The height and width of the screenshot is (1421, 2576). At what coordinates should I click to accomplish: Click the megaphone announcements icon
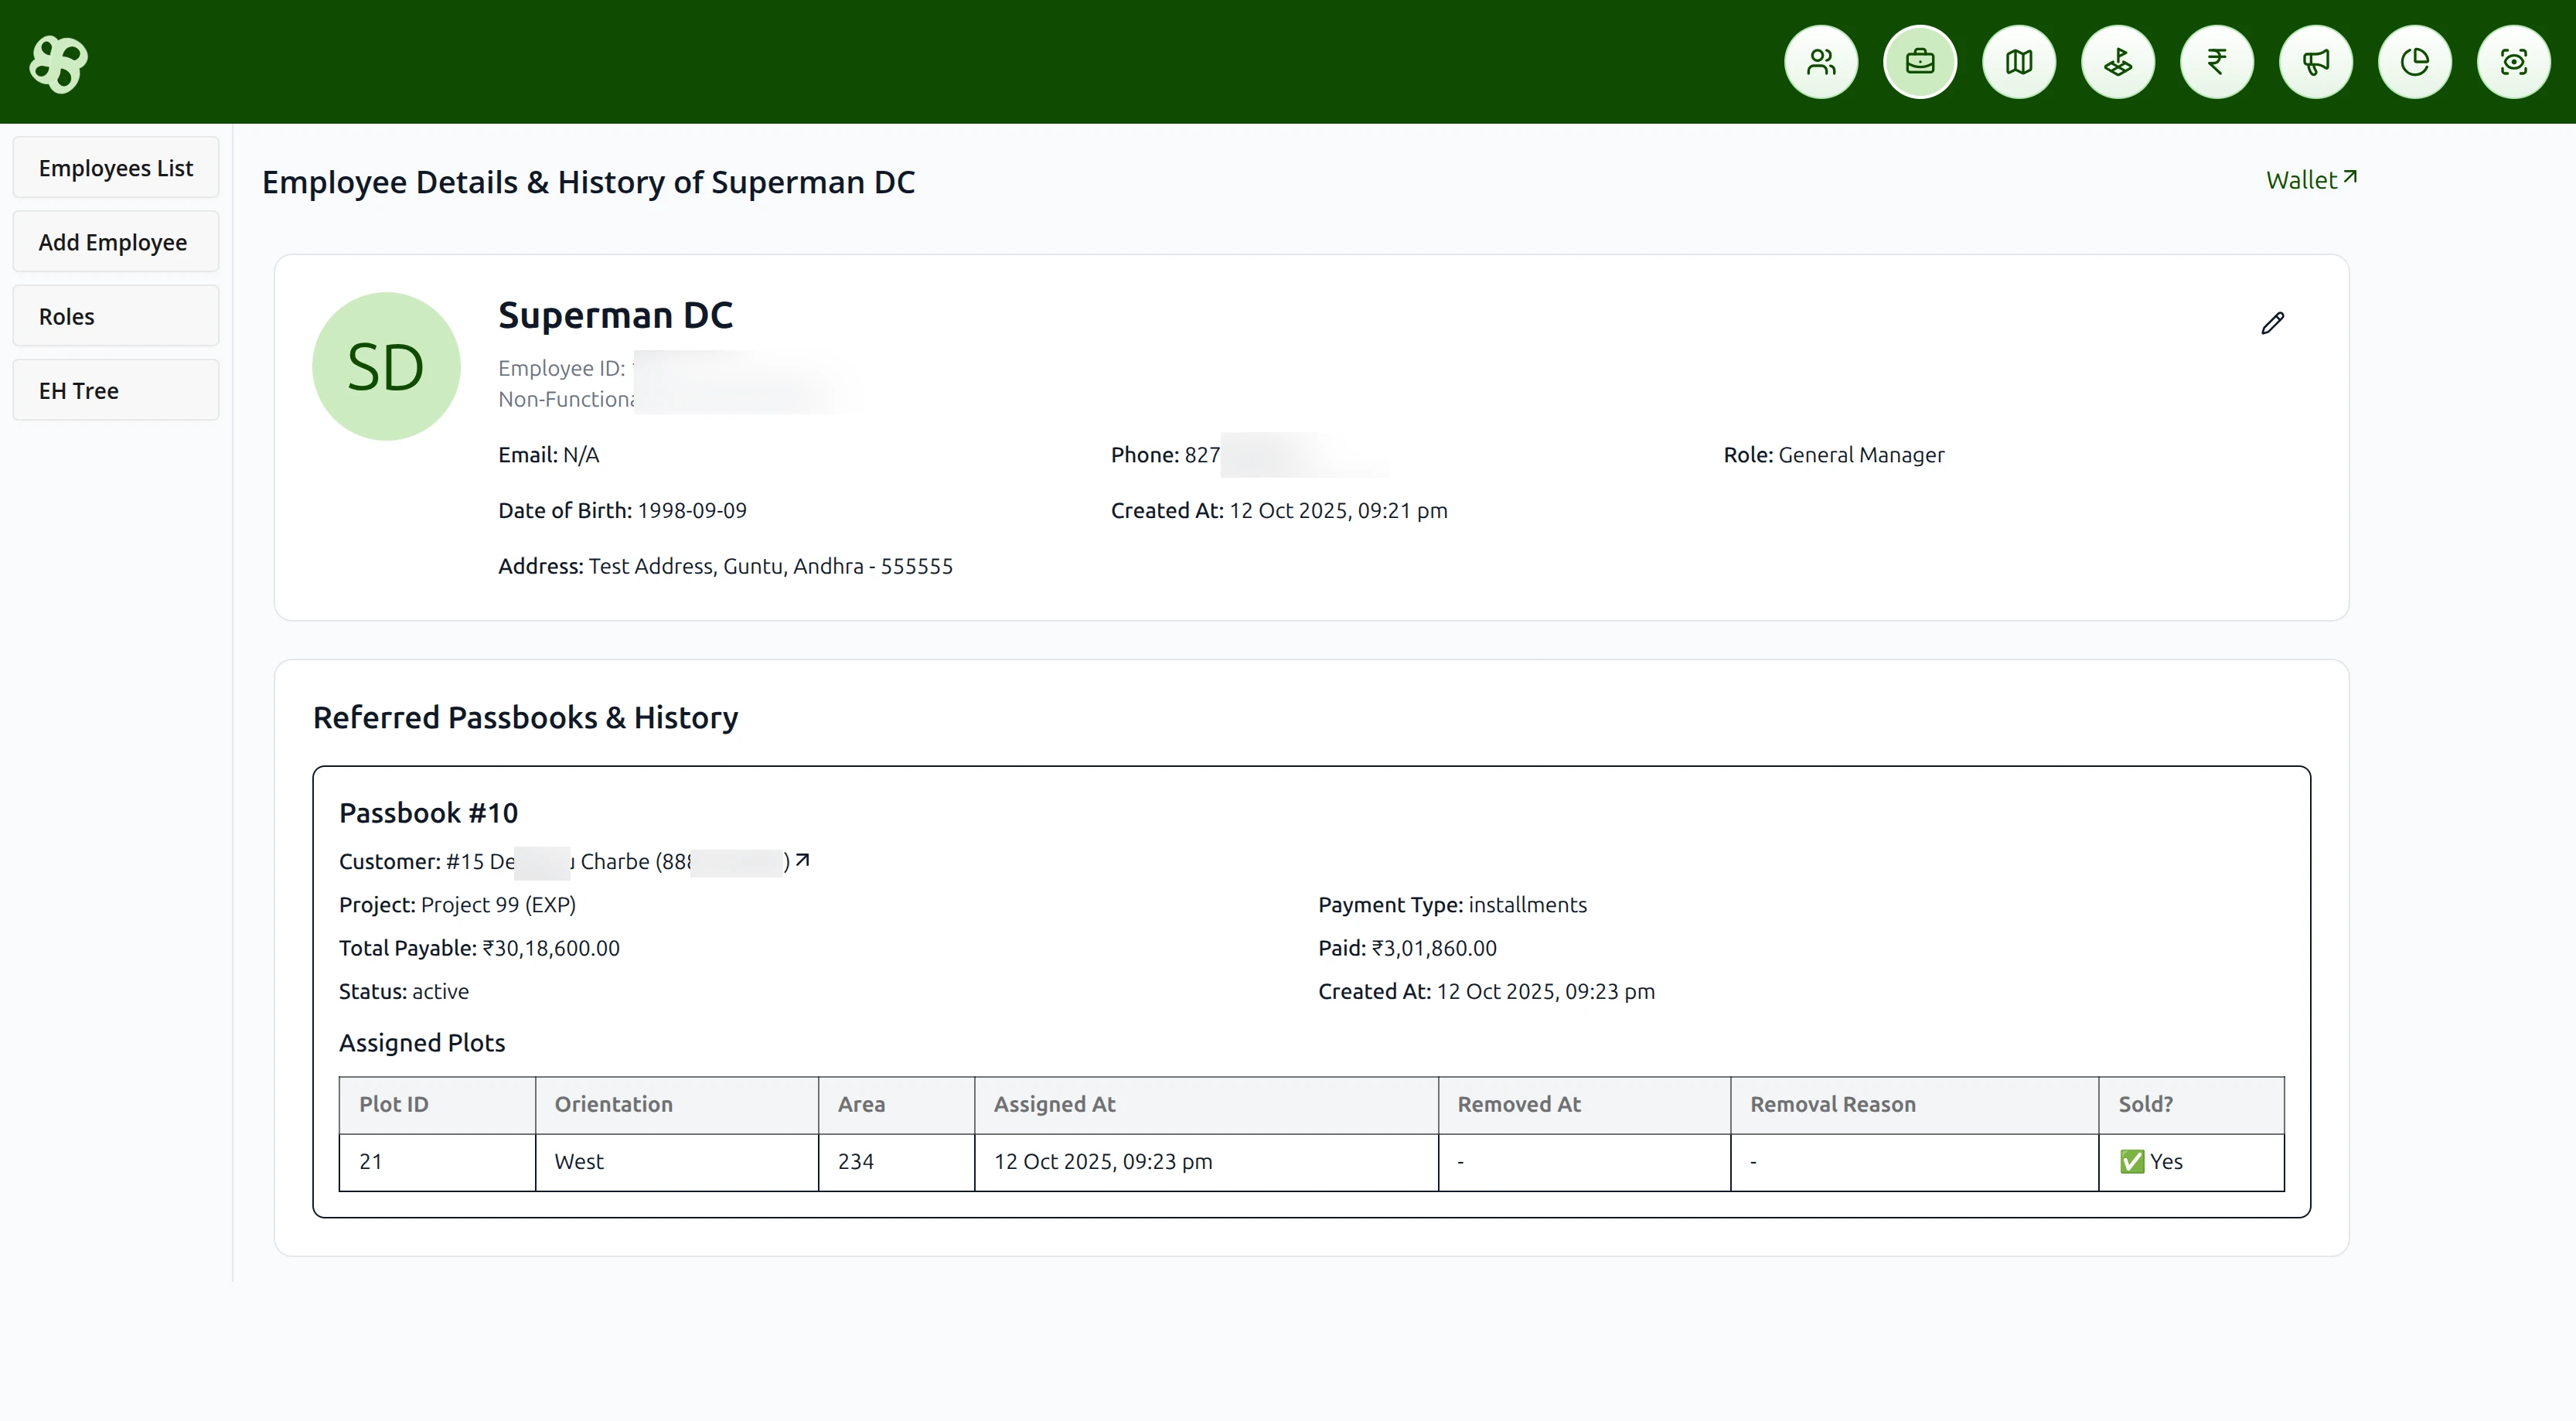(x=2315, y=62)
